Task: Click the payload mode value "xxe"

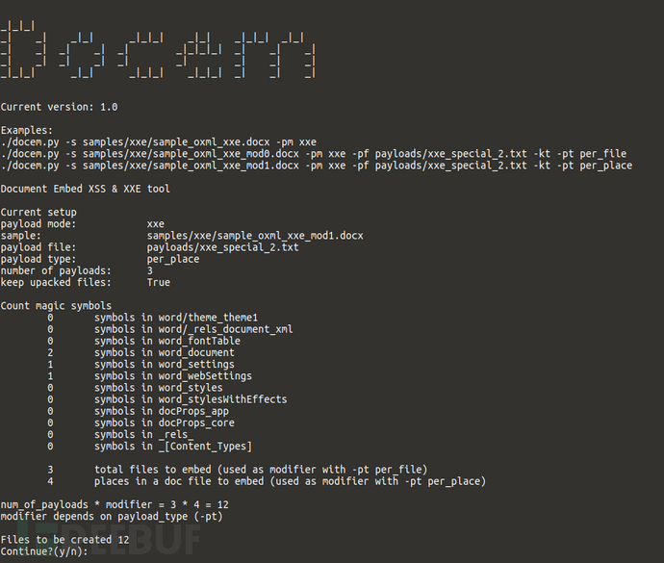Action: point(156,223)
